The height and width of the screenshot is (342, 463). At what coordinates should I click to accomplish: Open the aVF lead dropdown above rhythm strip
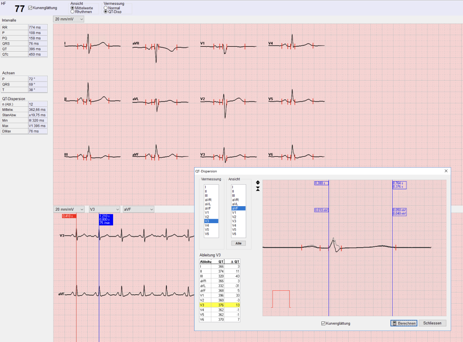pyautogui.click(x=138, y=209)
